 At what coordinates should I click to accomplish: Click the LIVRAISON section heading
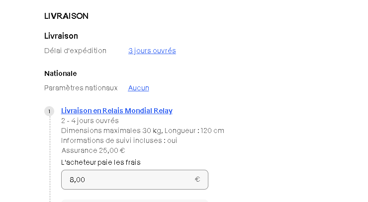66,16
